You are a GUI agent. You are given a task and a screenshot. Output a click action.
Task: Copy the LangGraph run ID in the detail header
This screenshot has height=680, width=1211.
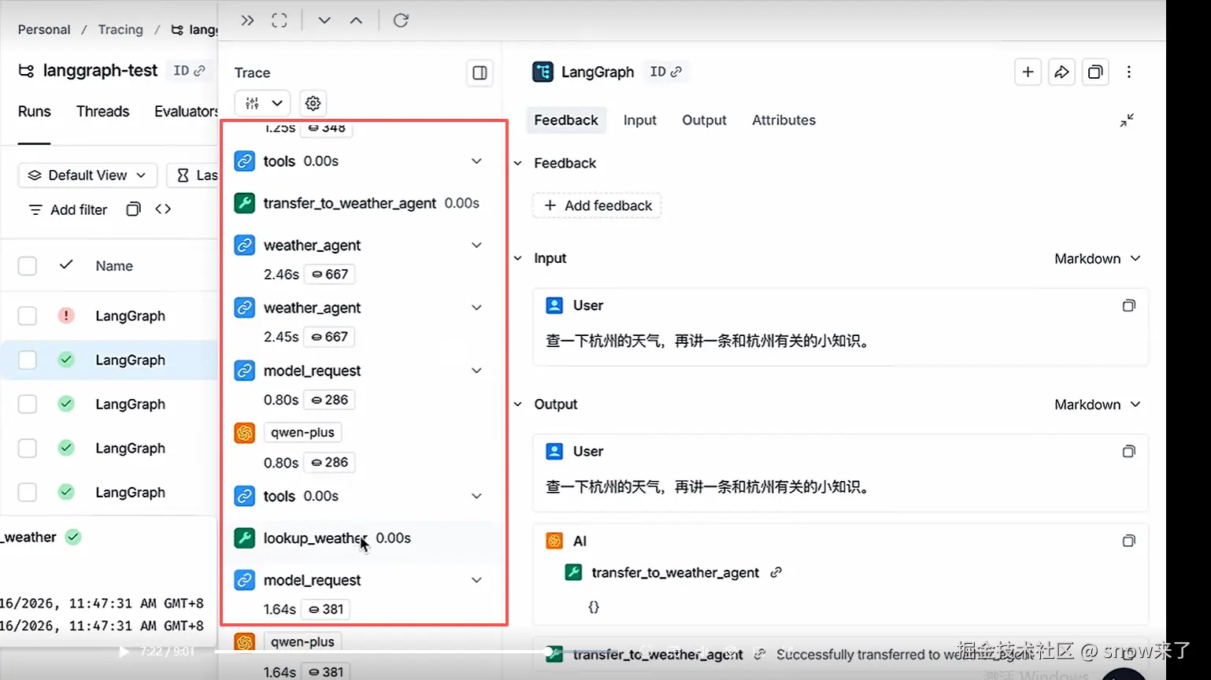[x=665, y=72]
